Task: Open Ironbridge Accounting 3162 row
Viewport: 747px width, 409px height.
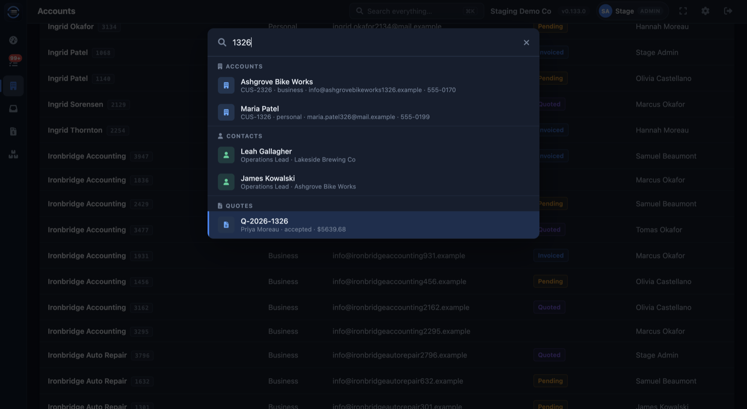Action: (x=387, y=308)
